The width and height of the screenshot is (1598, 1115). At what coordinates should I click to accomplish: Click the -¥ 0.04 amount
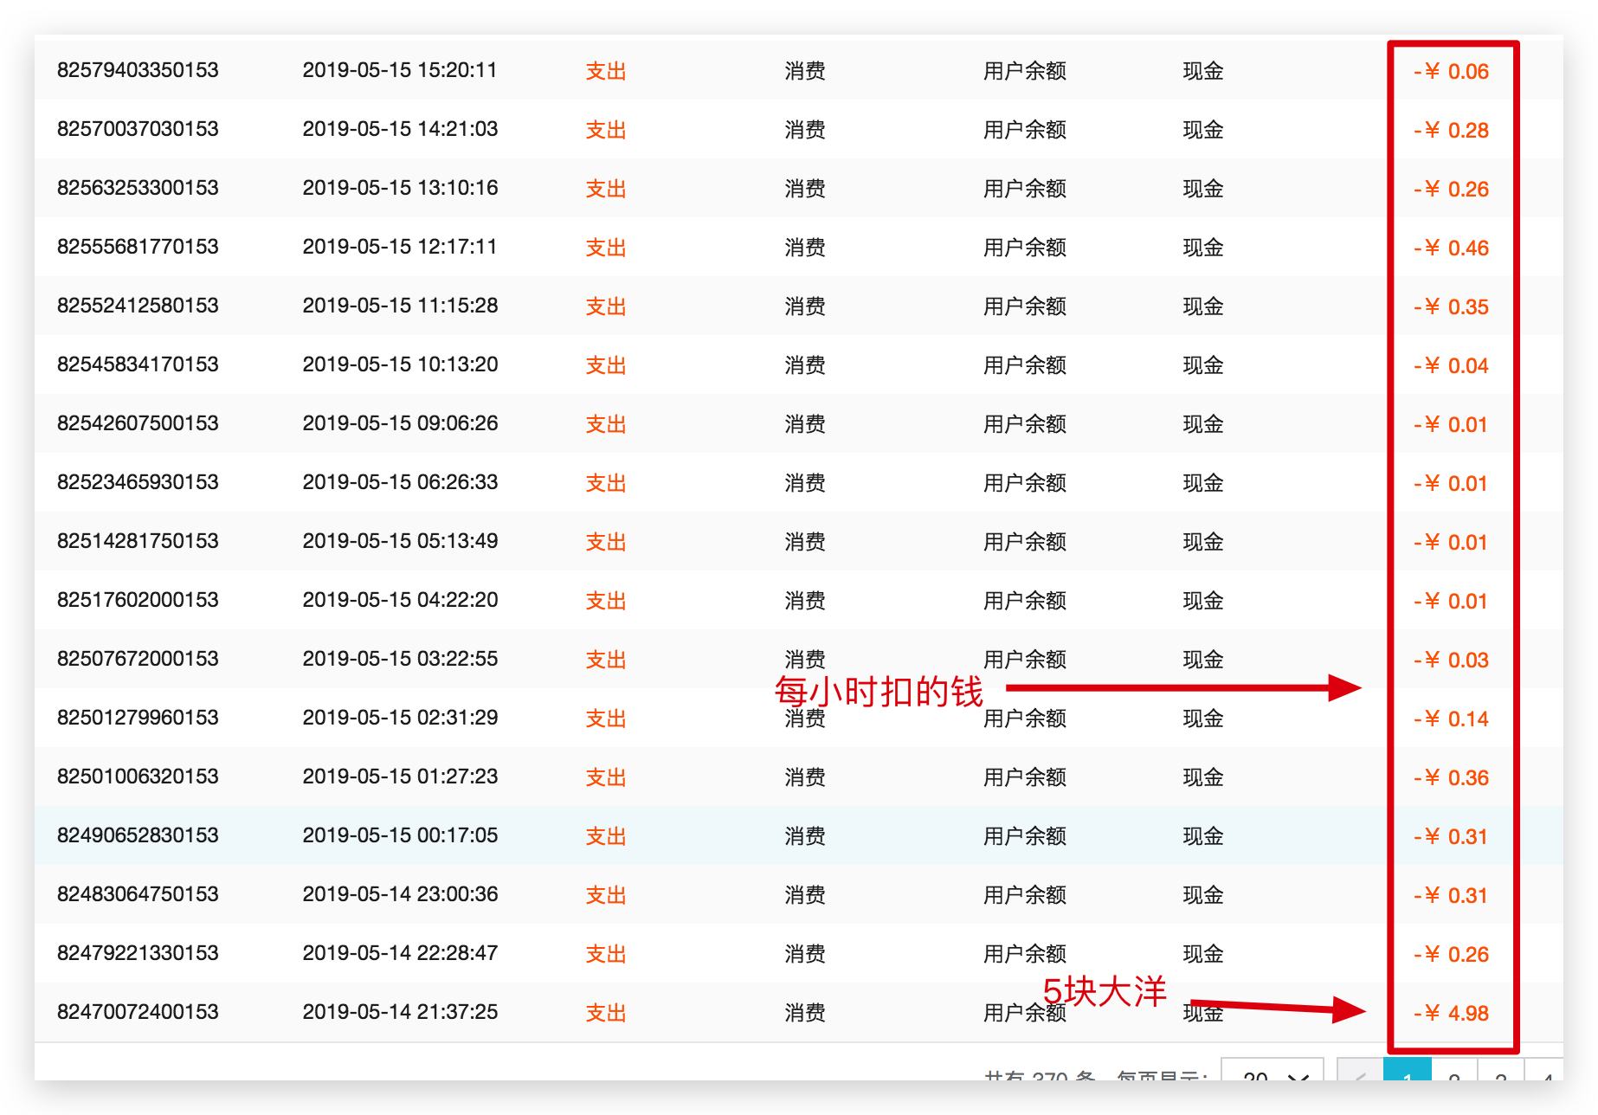pyautogui.click(x=1452, y=365)
